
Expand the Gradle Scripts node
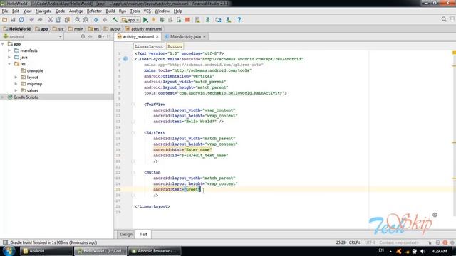3,97
